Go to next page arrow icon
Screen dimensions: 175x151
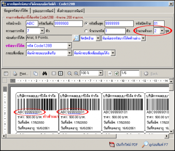pos(117,74)
